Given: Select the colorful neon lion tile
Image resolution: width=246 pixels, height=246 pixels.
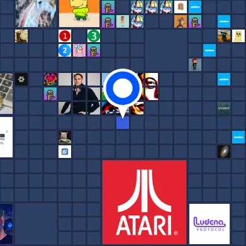Looking at the screenshot, I should tap(50, 79).
